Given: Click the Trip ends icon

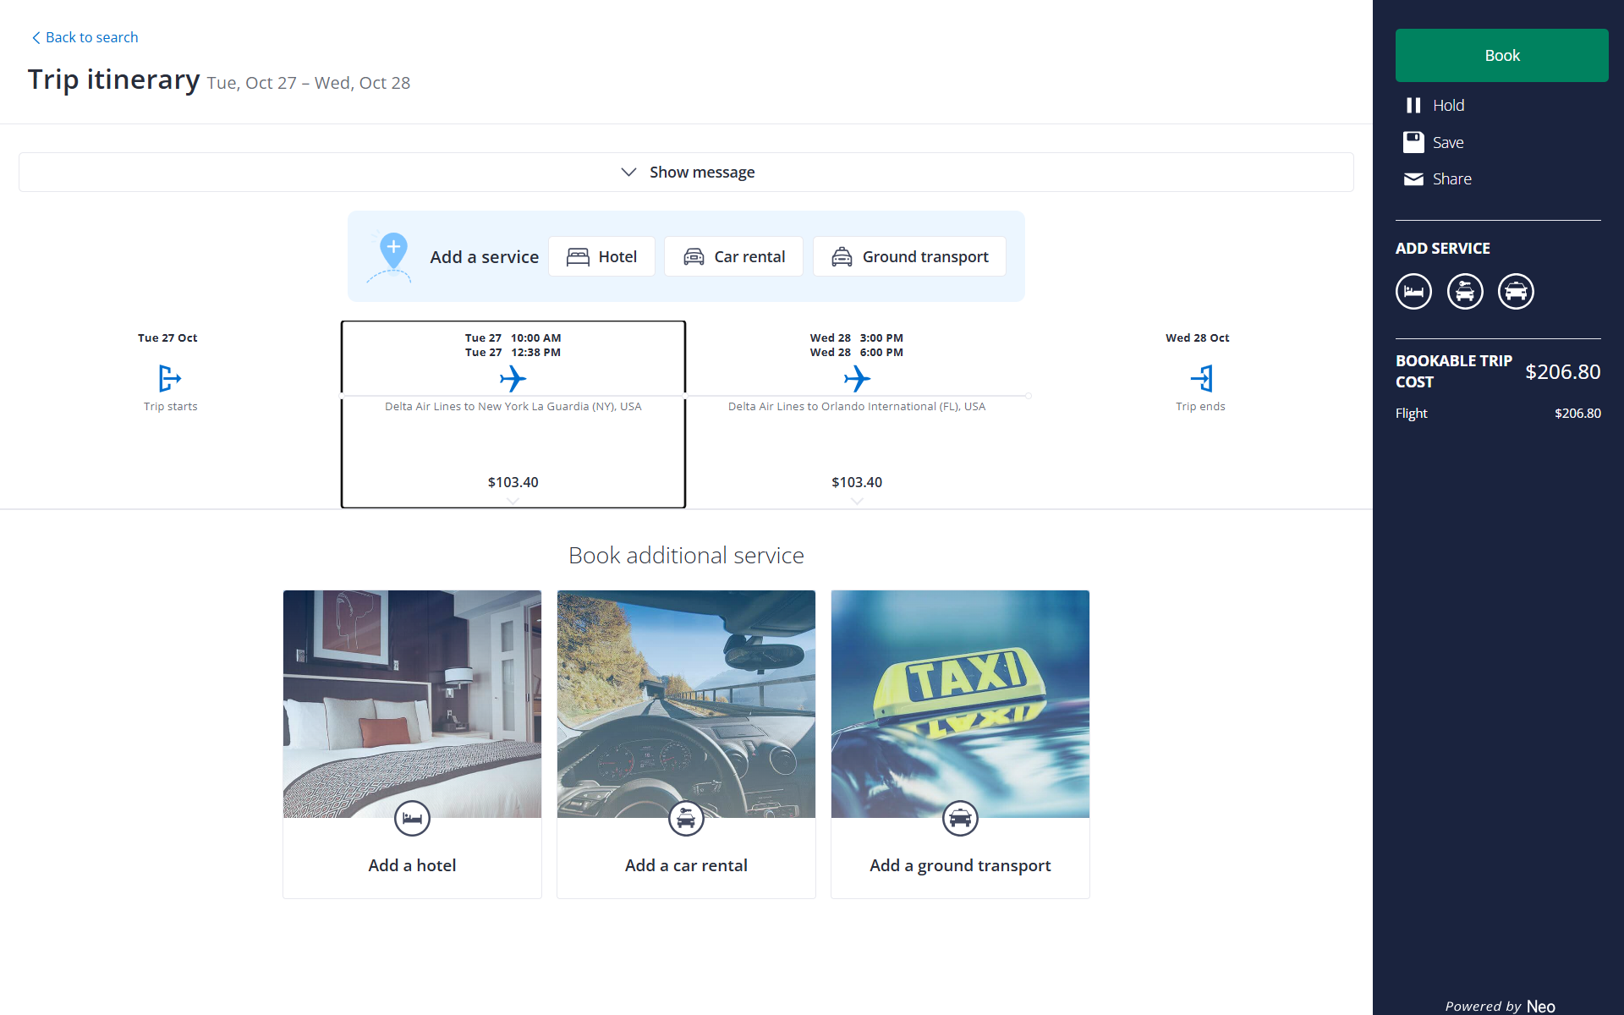Looking at the screenshot, I should pos(1201,378).
